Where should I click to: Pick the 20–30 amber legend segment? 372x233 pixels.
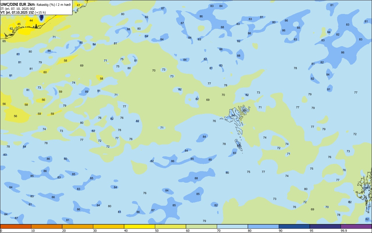point(78,226)
